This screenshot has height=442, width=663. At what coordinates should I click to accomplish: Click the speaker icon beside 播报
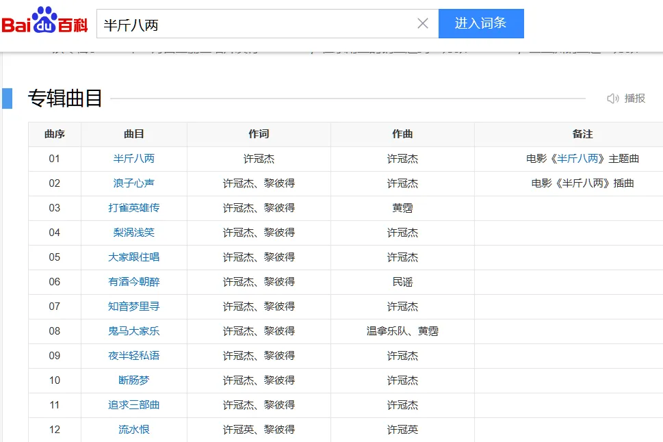pos(612,99)
